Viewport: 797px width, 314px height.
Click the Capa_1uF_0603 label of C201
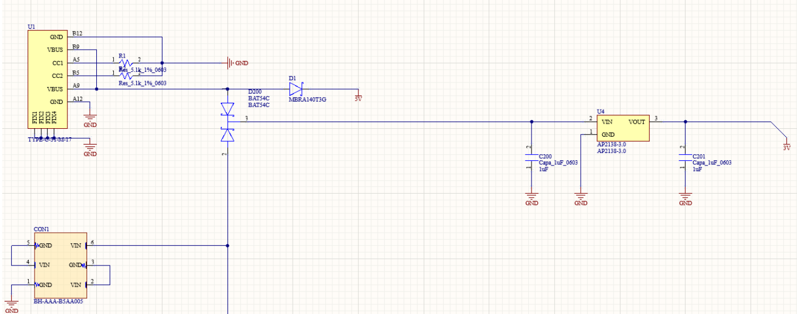(x=712, y=163)
